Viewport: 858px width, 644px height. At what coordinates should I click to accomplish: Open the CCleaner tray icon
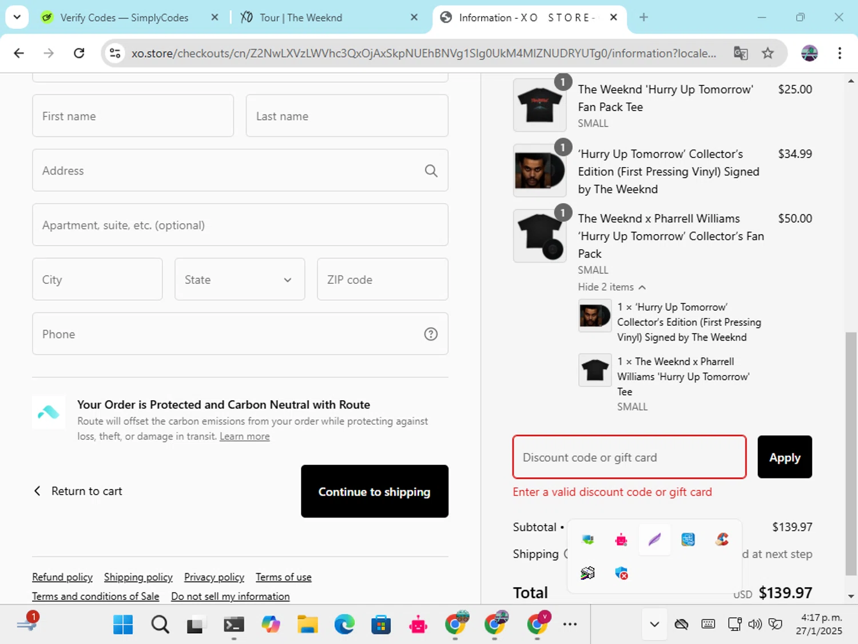pyautogui.click(x=722, y=539)
